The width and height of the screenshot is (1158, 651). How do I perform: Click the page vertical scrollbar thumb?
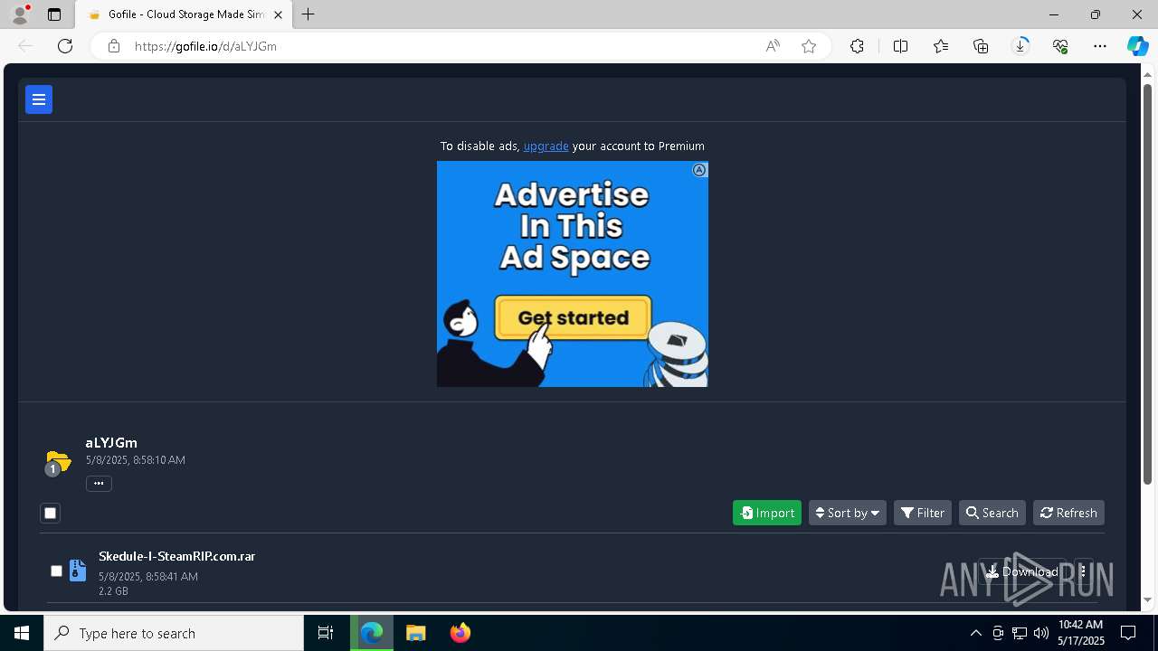tap(1148, 285)
